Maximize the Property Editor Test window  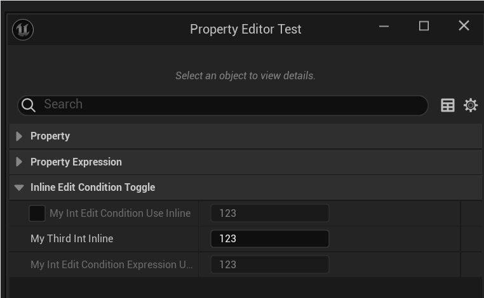point(424,26)
